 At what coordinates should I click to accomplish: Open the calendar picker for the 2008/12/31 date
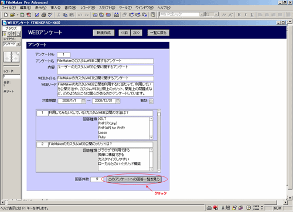pyautogui.click(x=118, y=101)
